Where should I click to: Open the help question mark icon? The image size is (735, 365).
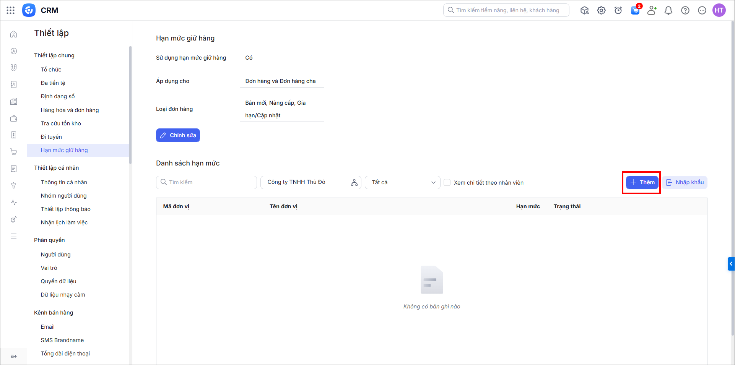[685, 10]
